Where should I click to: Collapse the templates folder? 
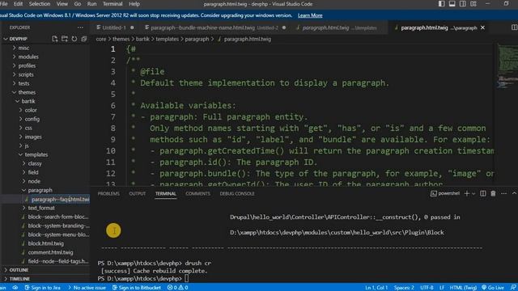click(36, 154)
